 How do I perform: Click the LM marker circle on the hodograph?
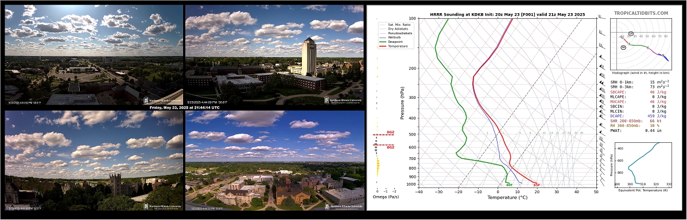[x=631, y=34]
